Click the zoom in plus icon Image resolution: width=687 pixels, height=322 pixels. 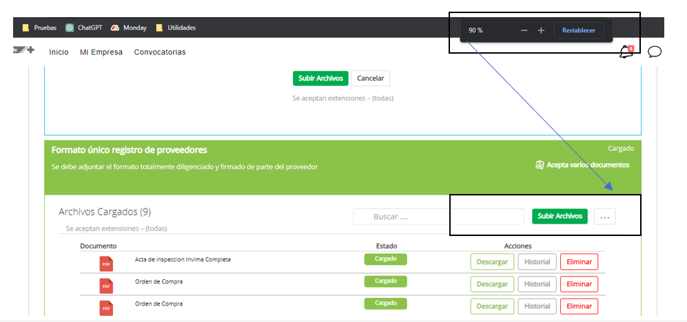tap(541, 30)
